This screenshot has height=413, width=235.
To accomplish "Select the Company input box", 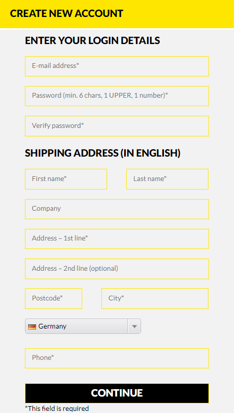I will [117, 209].
